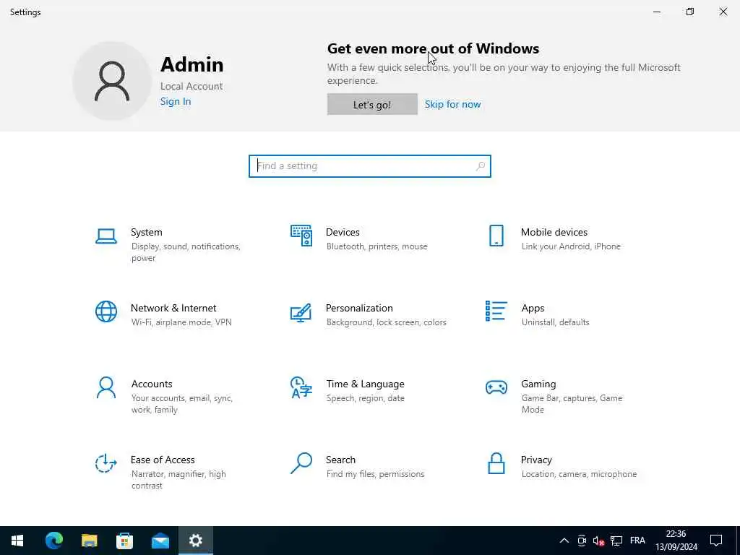Image resolution: width=740 pixels, height=555 pixels.
Task: Open the Devices settings title
Action: click(343, 232)
